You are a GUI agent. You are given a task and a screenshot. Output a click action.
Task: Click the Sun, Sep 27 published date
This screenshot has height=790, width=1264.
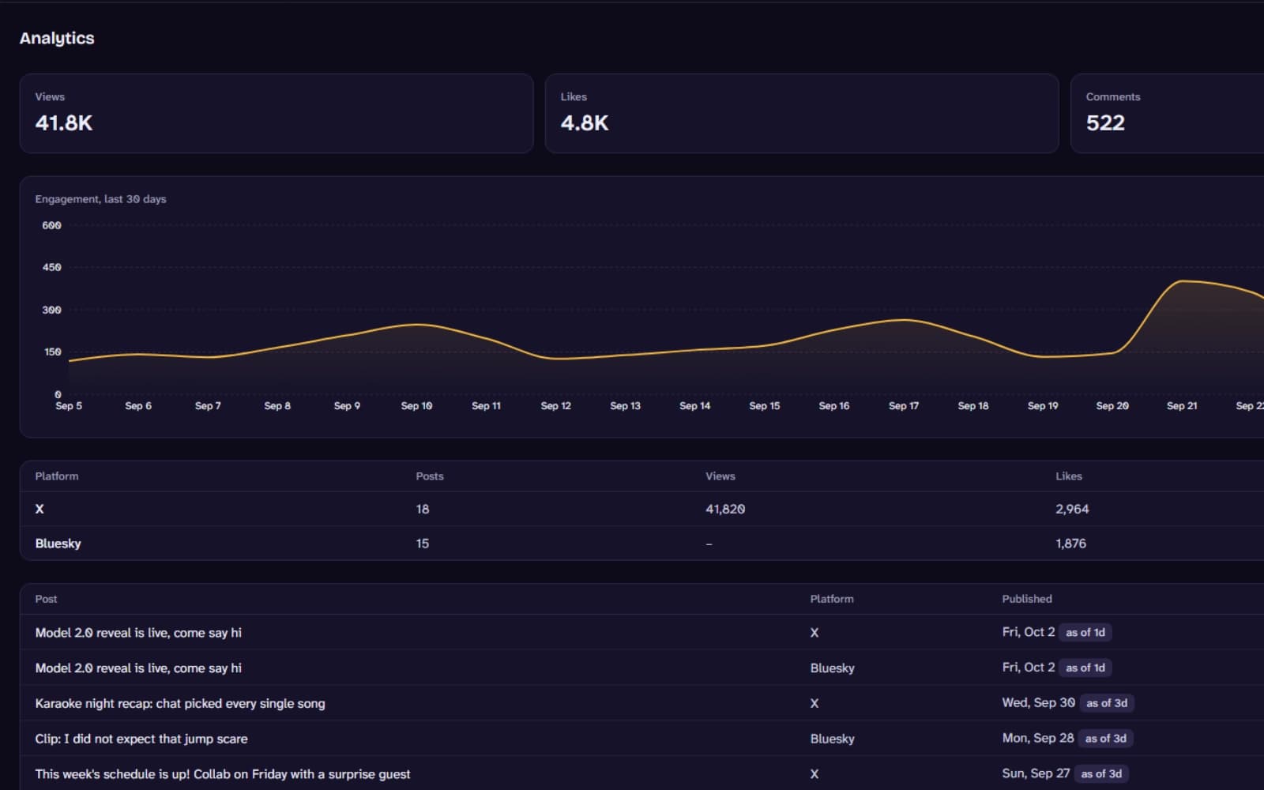1036,773
